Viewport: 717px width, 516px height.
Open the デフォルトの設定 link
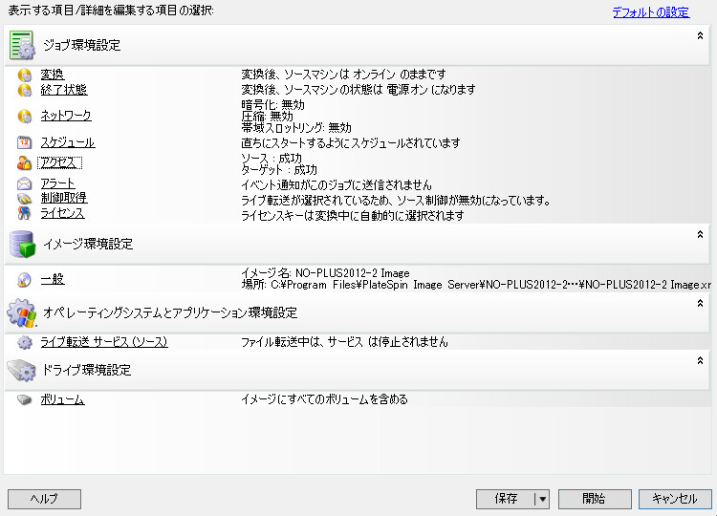click(x=650, y=12)
